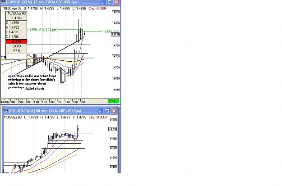Click Chg: -0.0004 in 60 min chart header
282x186 pixels.
pos(98,117)
